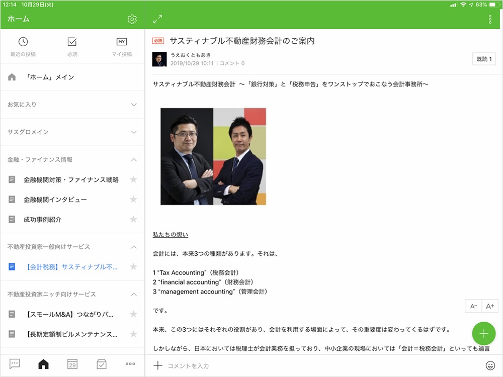Click the 既読 1 read-count button

(x=484, y=59)
